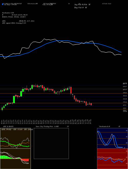The image size is (128, 169).
Task: Select the Avg Vol: 0.314 M text
Action: pyautogui.click(x=82, y=5)
